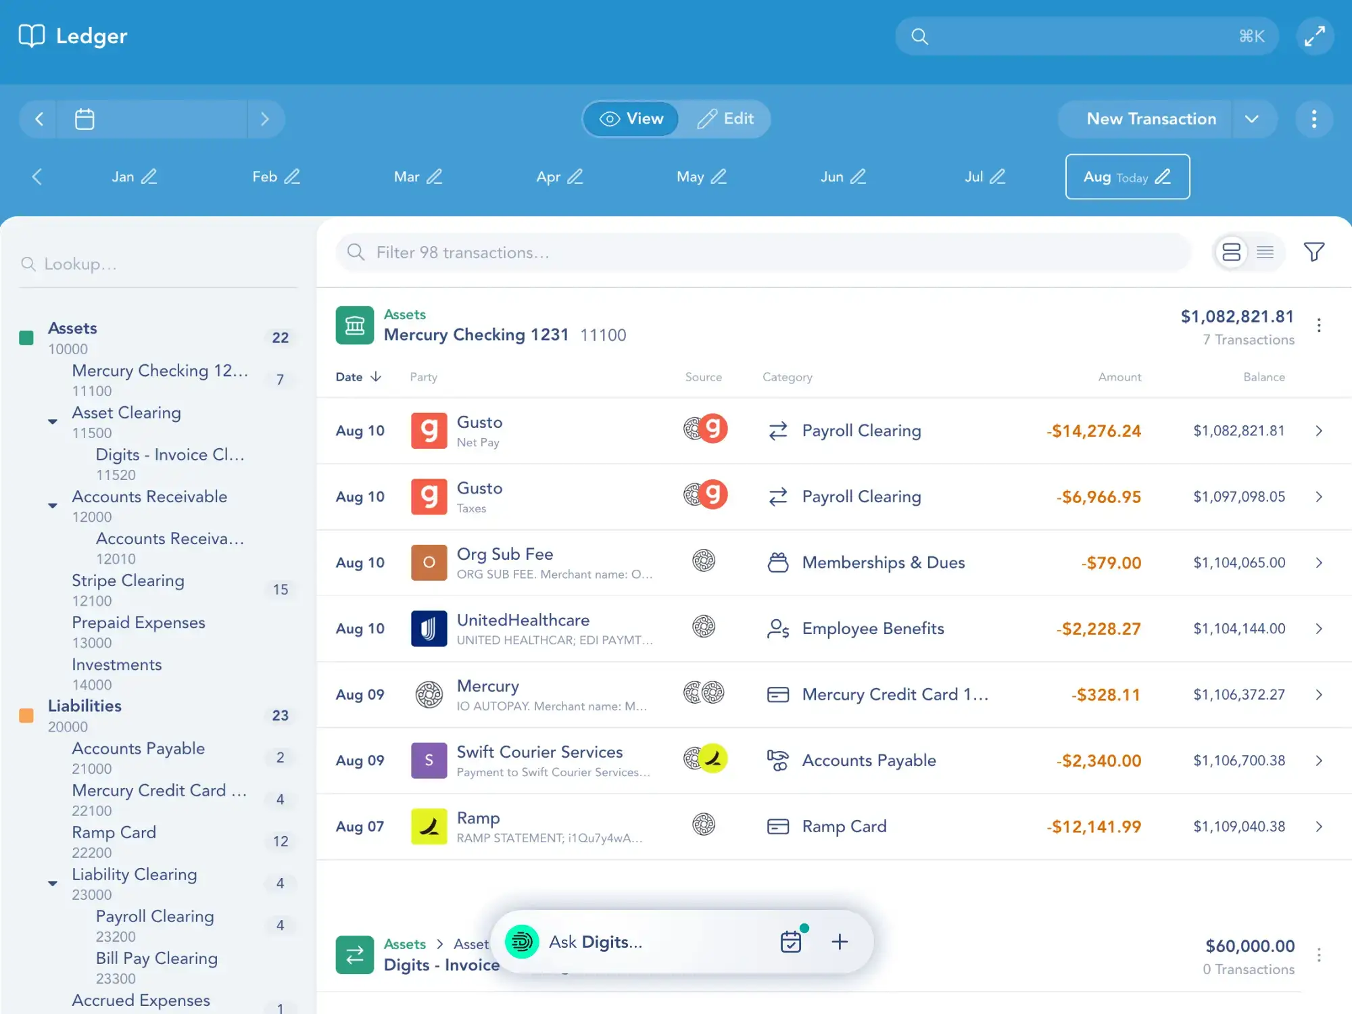1352x1014 pixels.
Task: Click the Ask Digits assistant logo
Action: click(x=522, y=942)
